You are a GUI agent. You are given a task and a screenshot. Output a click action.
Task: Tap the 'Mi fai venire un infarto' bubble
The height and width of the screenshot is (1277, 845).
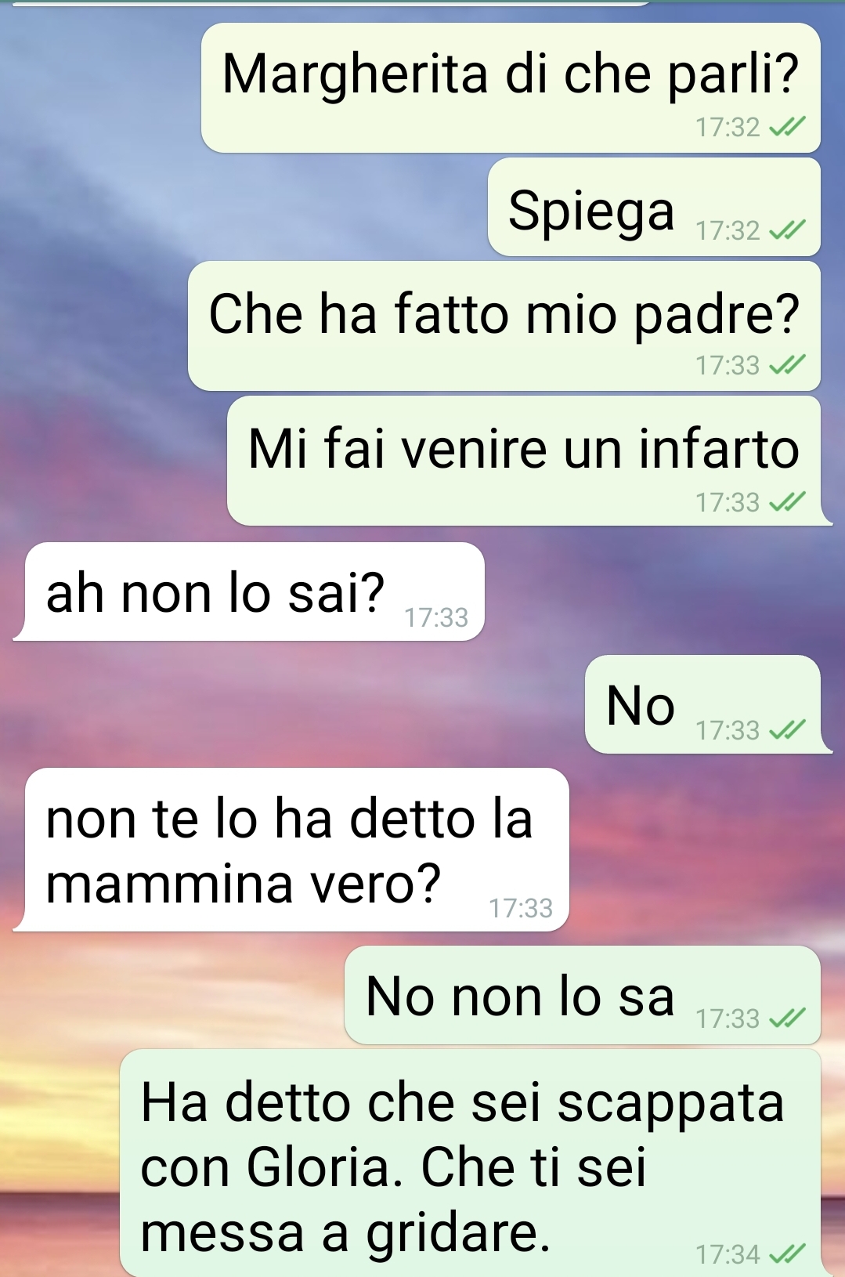[525, 461]
